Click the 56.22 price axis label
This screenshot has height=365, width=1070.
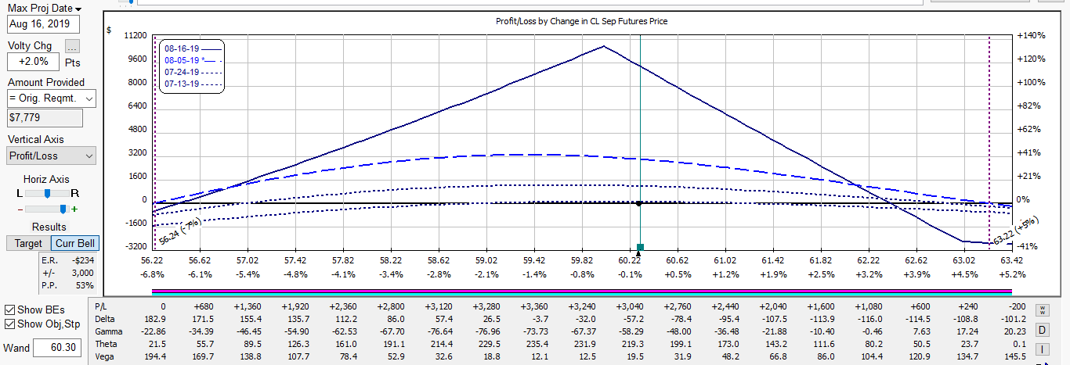tap(152, 260)
